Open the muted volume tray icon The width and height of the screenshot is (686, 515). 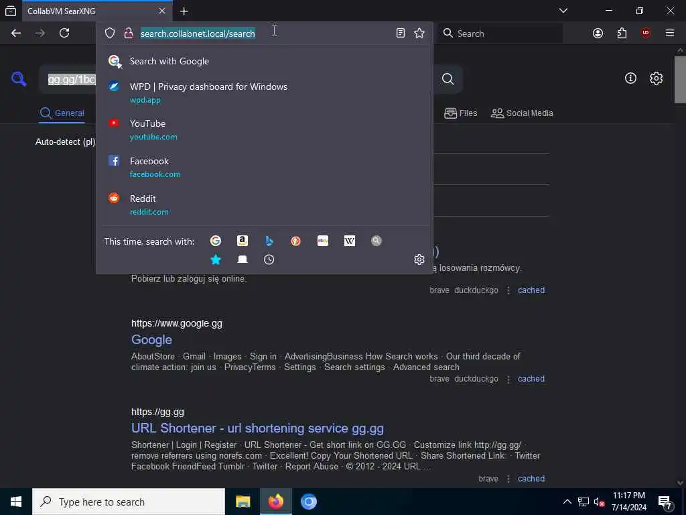point(600,502)
